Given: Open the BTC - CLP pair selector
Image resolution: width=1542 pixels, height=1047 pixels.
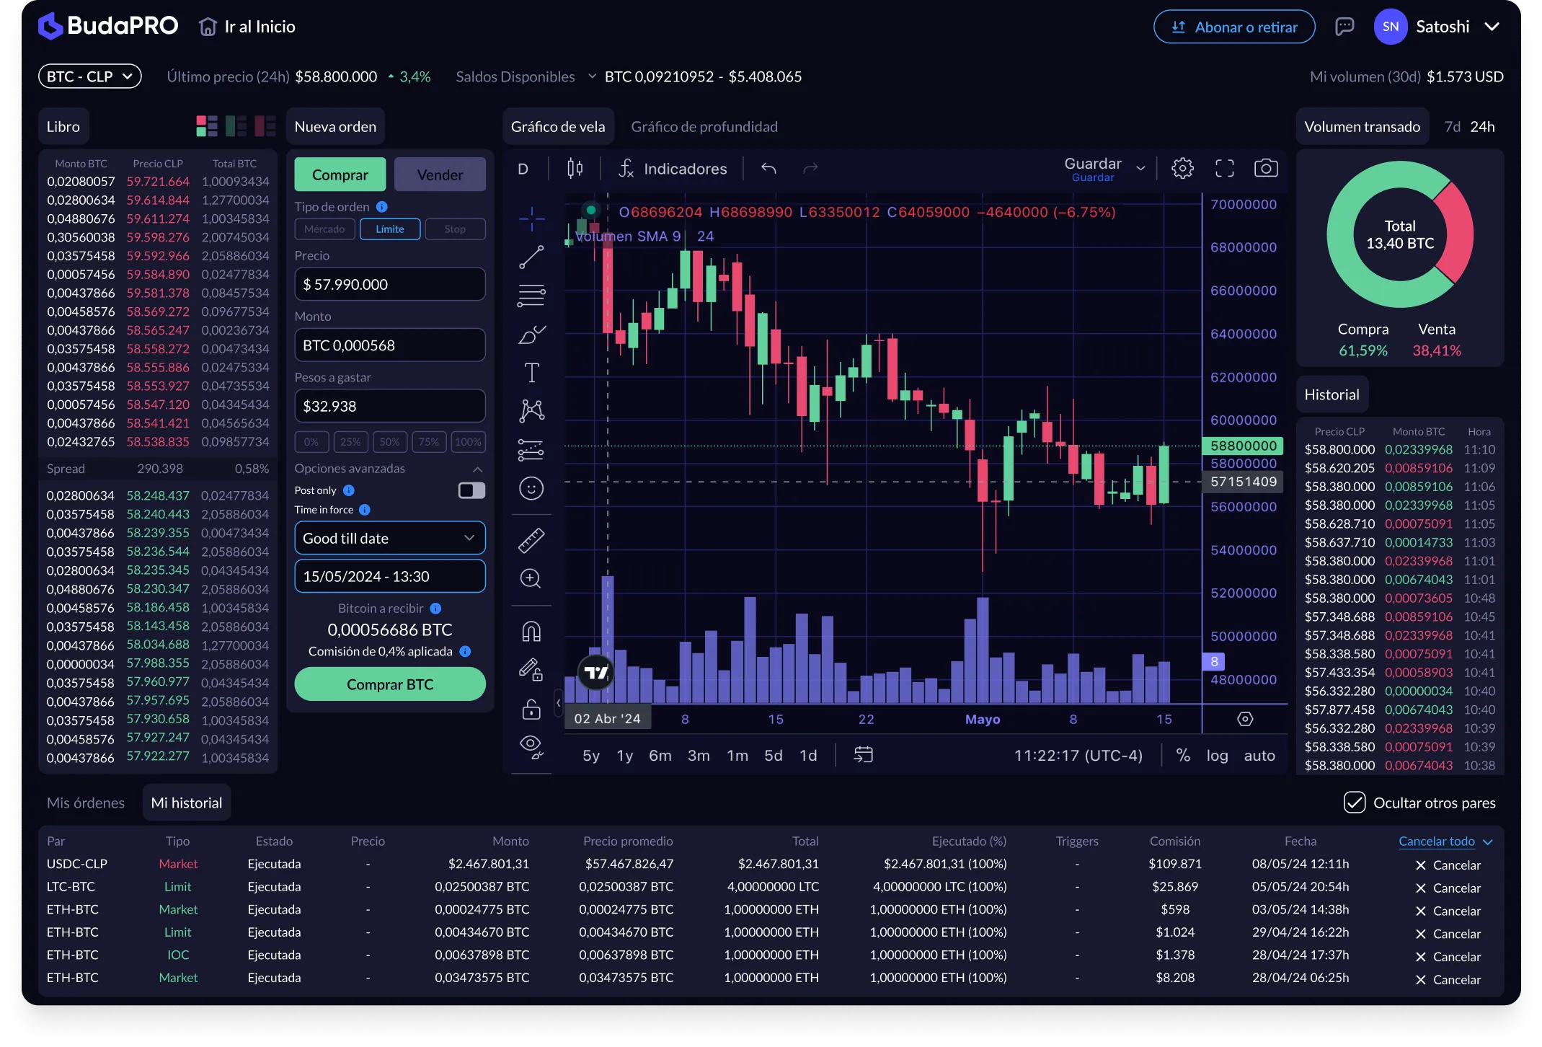Looking at the screenshot, I should (89, 76).
